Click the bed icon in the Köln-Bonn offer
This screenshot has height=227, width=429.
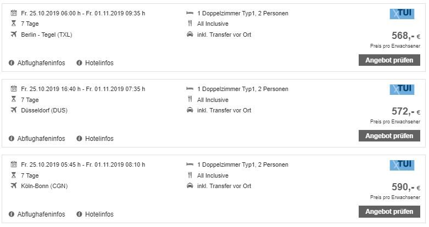tap(190, 164)
